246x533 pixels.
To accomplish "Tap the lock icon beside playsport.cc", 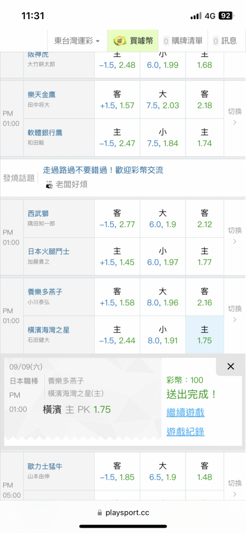I will (x=100, y=513).
